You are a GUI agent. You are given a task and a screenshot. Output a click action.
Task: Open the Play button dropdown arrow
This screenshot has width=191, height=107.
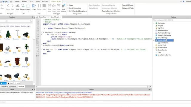(34, 12)
